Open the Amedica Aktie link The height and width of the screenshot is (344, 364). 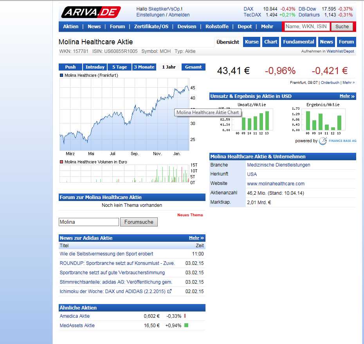(x=74, y=316)
